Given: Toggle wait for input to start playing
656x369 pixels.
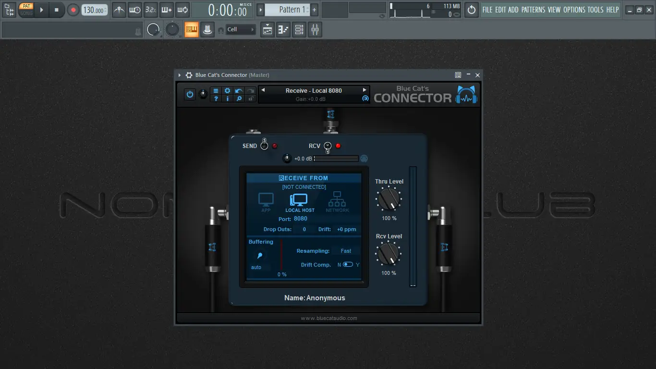Looking at the screenshot, I should pyautogui.click(x=135, y=10).
